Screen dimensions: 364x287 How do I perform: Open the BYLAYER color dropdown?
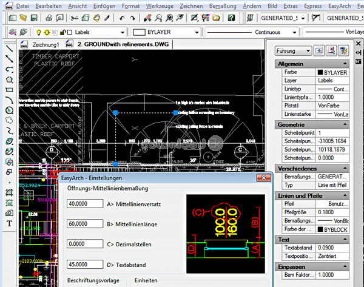[197, 33]
